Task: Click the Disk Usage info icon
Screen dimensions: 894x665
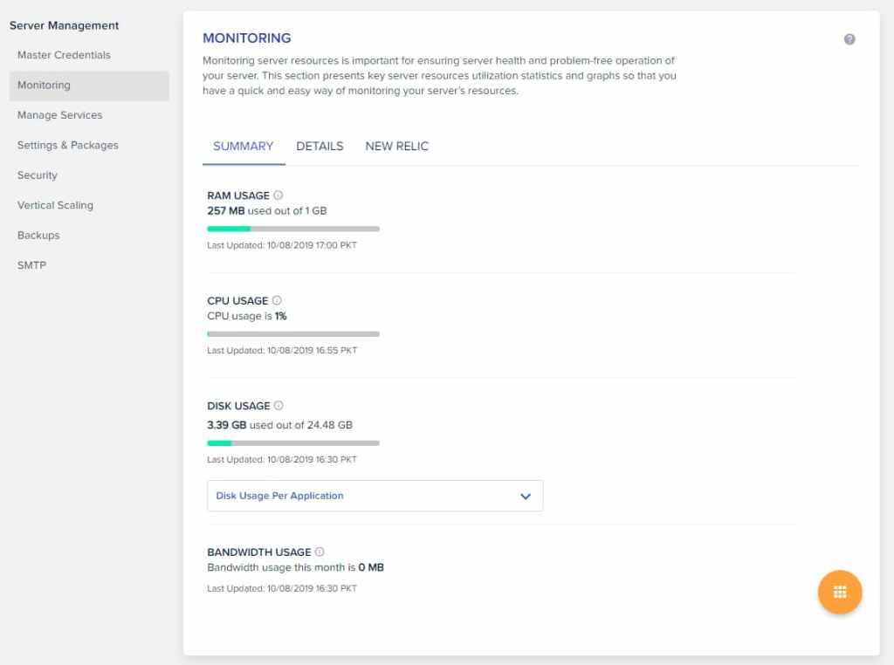Action: (x=279, y=405)
